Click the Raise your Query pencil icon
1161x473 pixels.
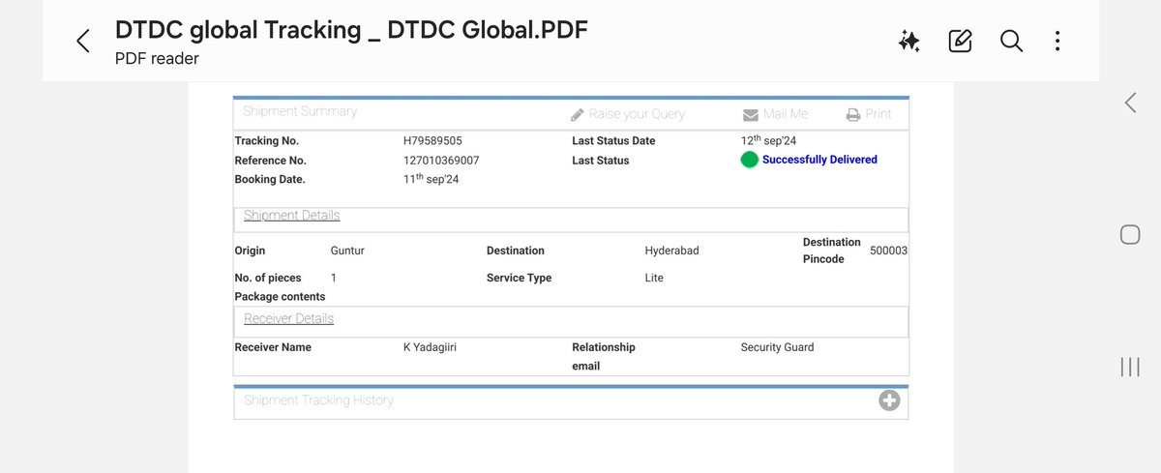pyautogui.click(x=577, y=114)
